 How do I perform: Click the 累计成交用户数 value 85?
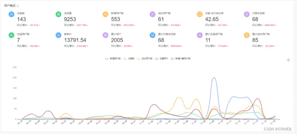click(255, 40)
